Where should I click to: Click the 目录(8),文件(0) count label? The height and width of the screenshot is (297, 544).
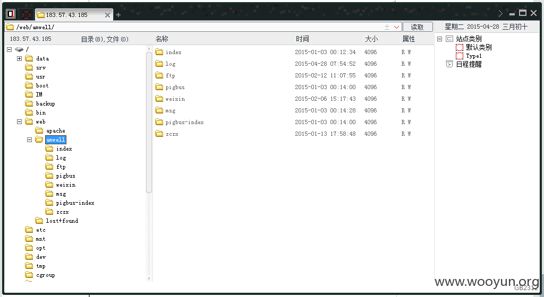click(x=105, y=39)
